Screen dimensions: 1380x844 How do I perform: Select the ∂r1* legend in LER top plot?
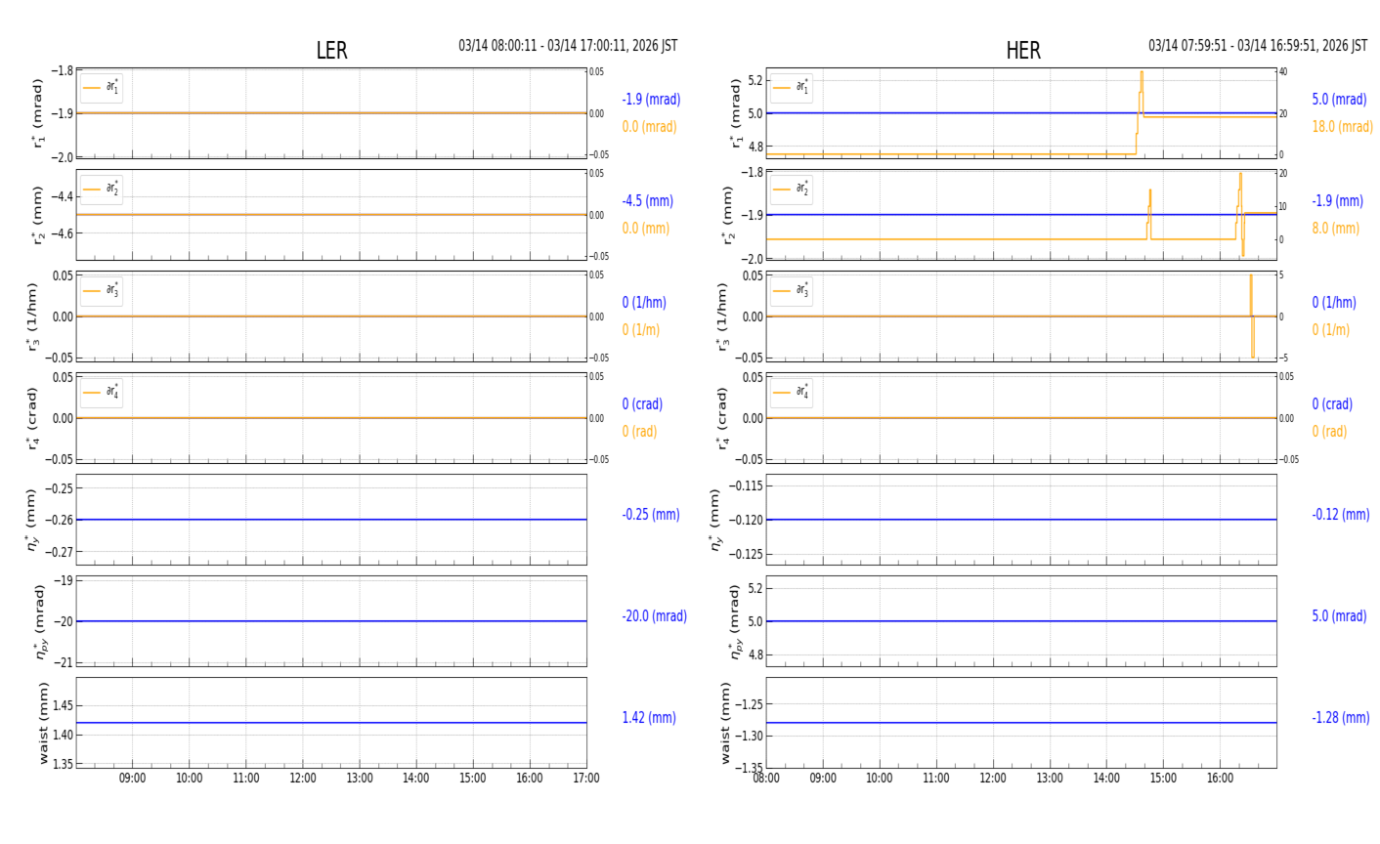pyautogui.click(x=102, y=88)
